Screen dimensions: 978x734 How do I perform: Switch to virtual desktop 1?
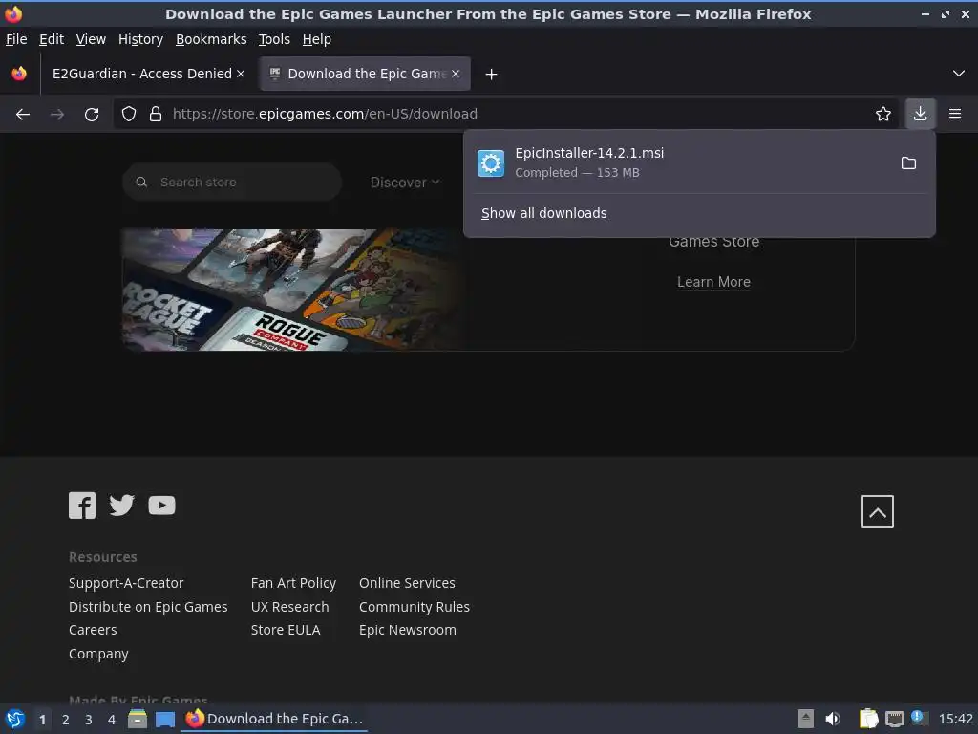point(42,720)
